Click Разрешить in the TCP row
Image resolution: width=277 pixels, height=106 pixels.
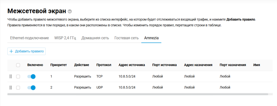(x=83, y=76)
